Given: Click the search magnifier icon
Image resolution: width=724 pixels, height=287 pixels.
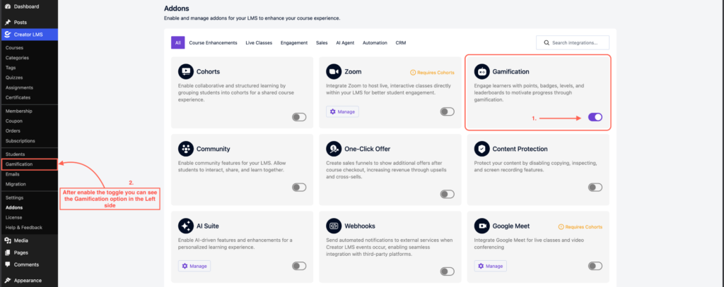Looking at the screenshot, I should pyautogui.click(x=547, y=43).
